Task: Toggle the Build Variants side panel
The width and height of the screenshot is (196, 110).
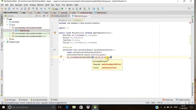Action: click(2, 90)
